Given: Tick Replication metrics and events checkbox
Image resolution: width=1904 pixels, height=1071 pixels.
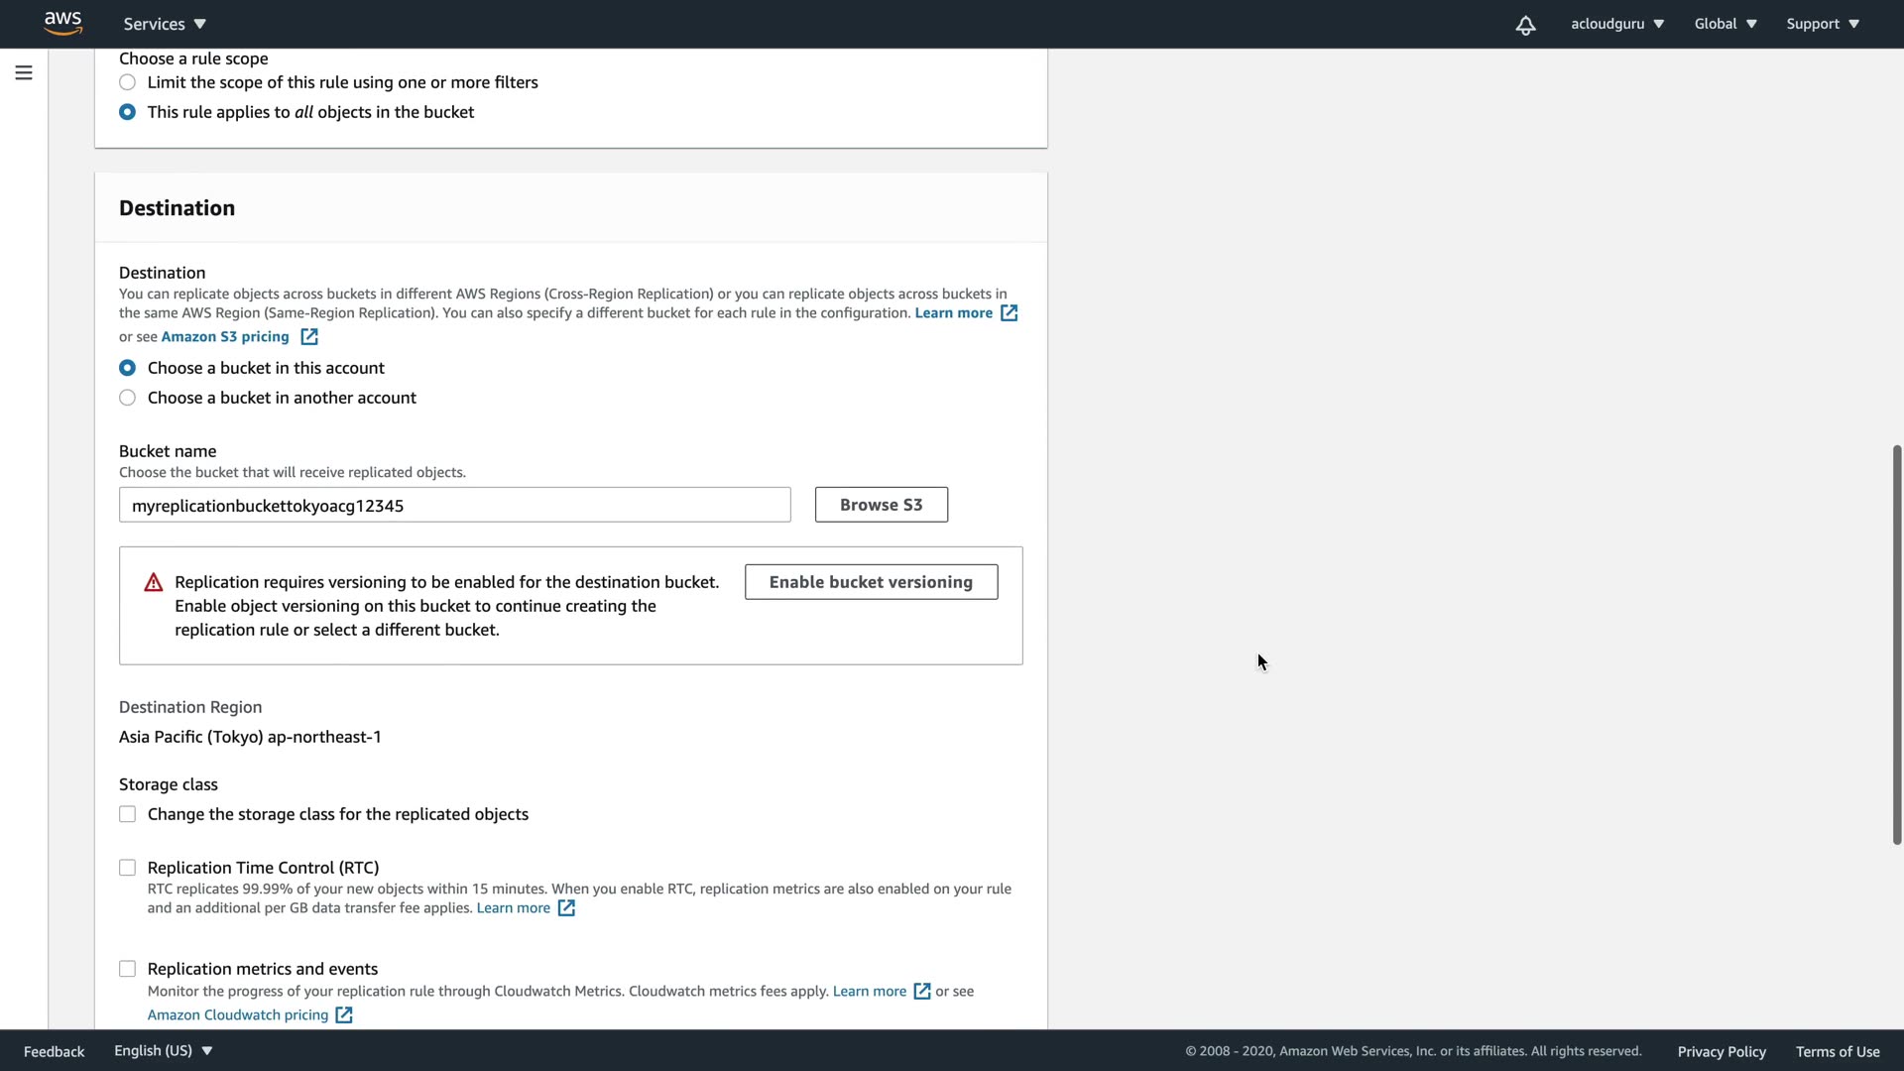Looking at the screenshot, I should click(127, 969).
